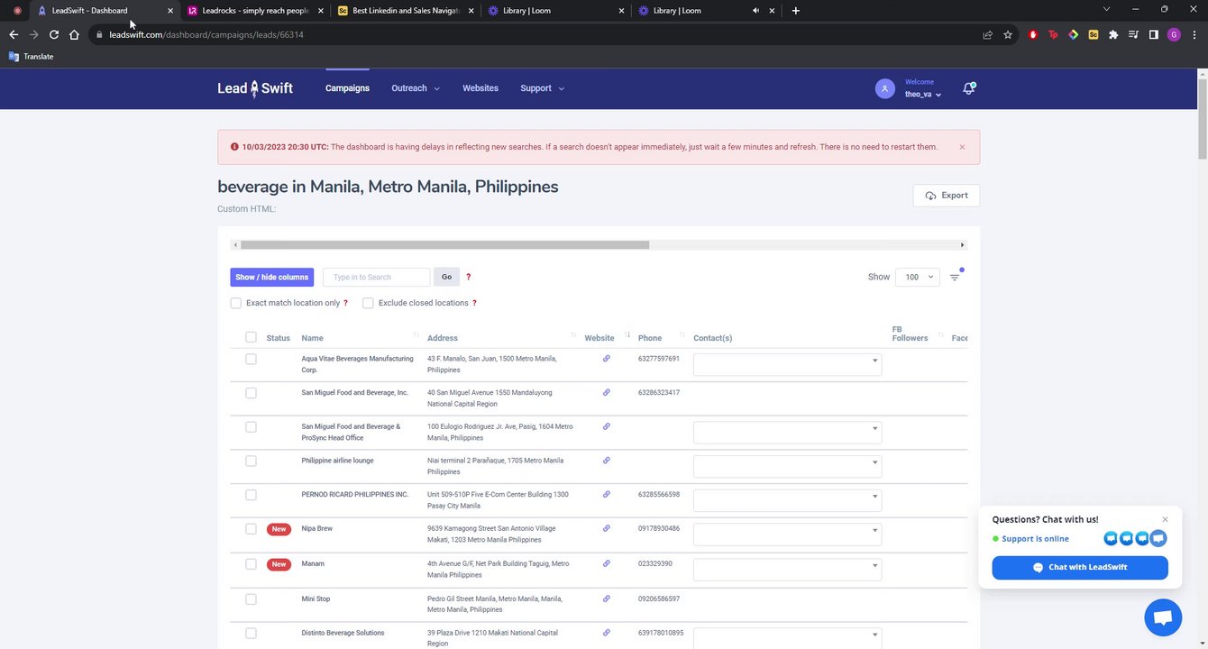
Task: Open the floating chat bubble icon
Action: [x=1163, y=617]
